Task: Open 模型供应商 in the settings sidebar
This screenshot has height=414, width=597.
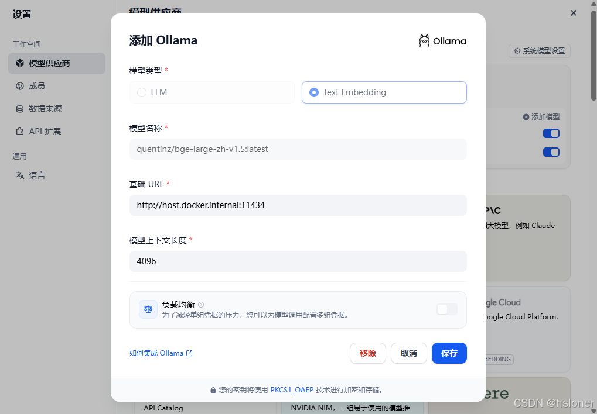Action: point(57,64)
